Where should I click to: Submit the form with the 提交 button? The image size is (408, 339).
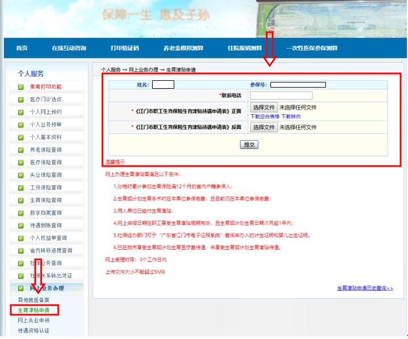coord(250,145)
